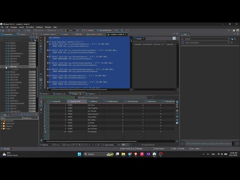The image size is (240, 180).
Task: Close the Results 1 (3) tab
Action: click(83, 94)
